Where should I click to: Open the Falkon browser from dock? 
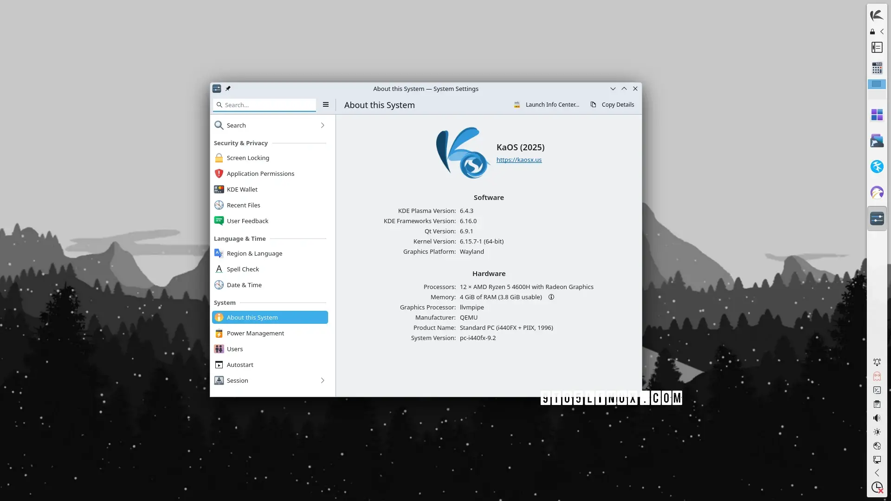[877, 193]
